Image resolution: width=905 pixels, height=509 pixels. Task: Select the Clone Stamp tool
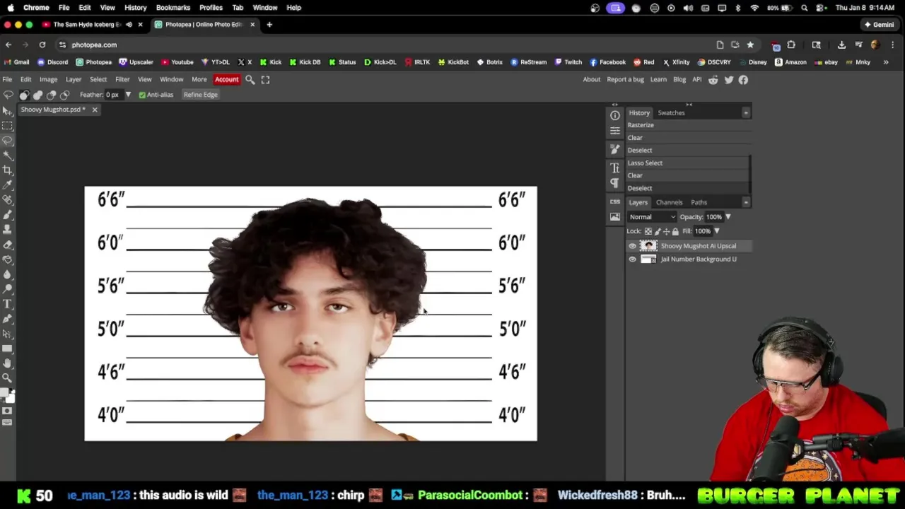pos(8,230)
